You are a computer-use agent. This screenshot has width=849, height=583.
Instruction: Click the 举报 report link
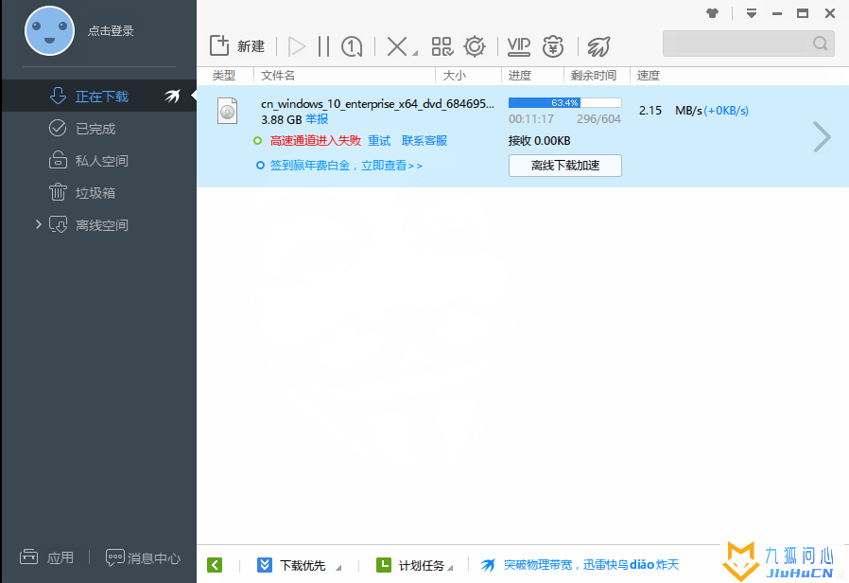pyautogui.click(x=317, y=119)
